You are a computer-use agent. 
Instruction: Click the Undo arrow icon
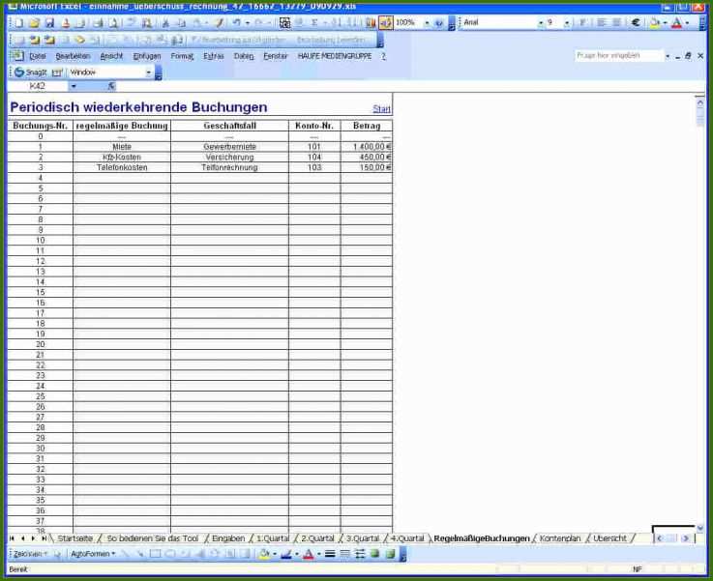click(237, 22)
